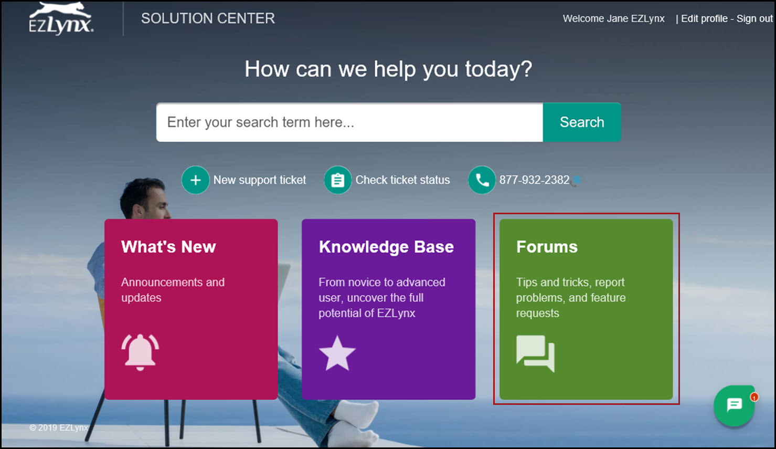Screen dimensions: 776x449
Task: Click the EZLynx logo
Action: pos(61,18)
